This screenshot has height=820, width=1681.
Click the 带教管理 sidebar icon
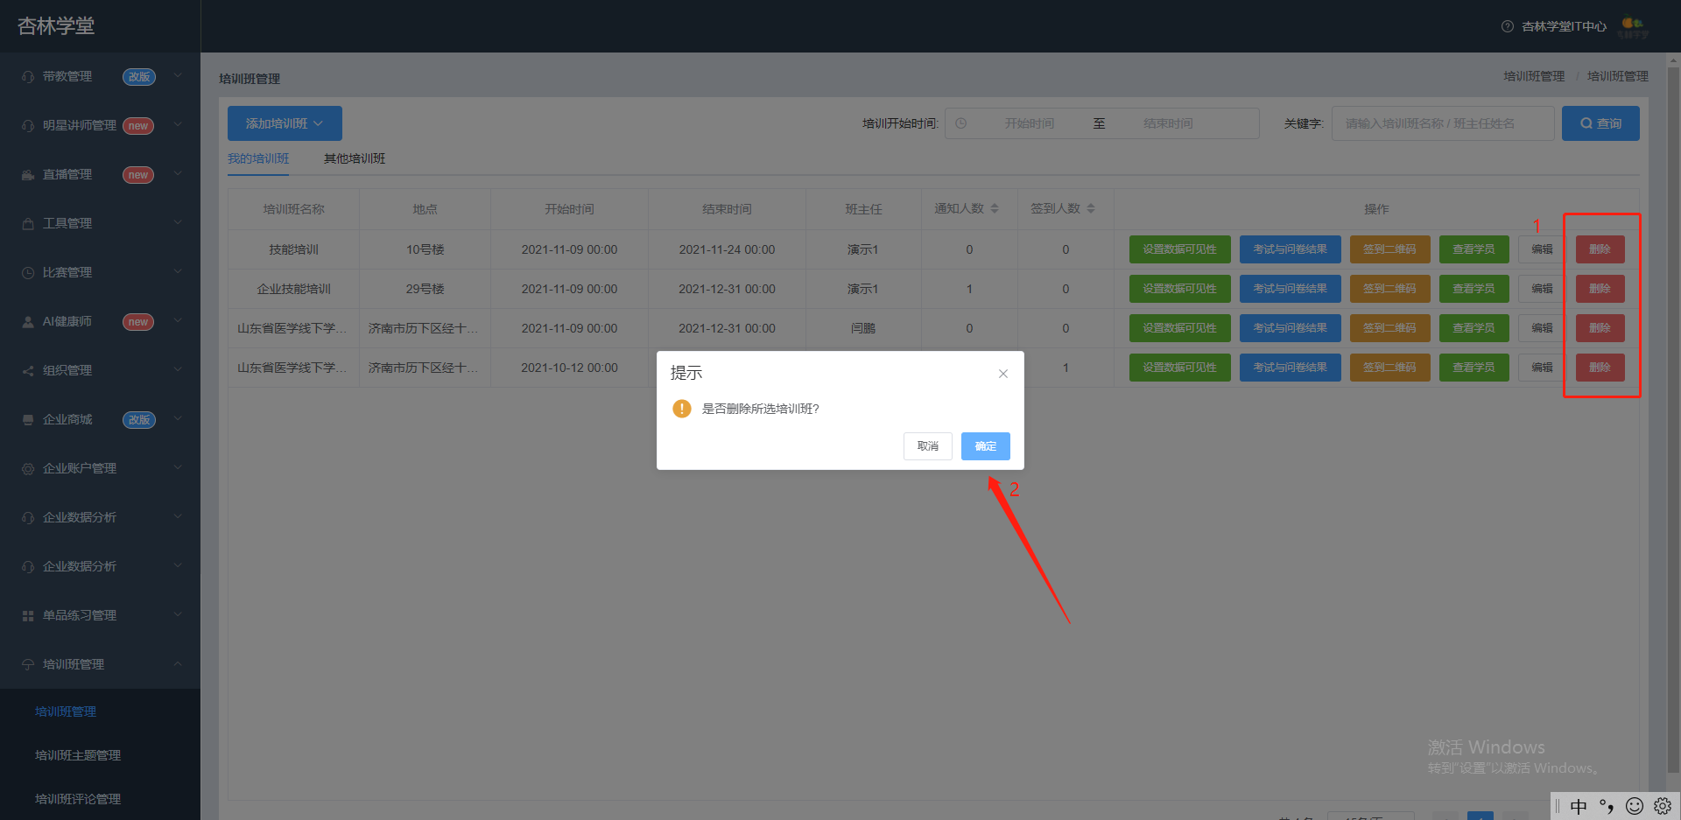[x=28, y=77]
